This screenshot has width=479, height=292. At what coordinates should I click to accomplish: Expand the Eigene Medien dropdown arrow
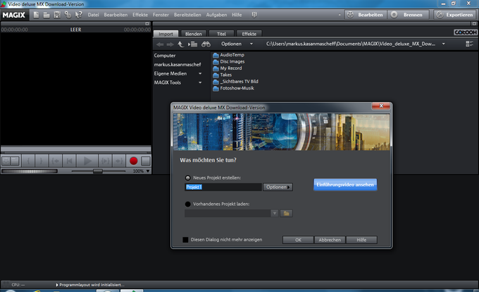[200, 73]
